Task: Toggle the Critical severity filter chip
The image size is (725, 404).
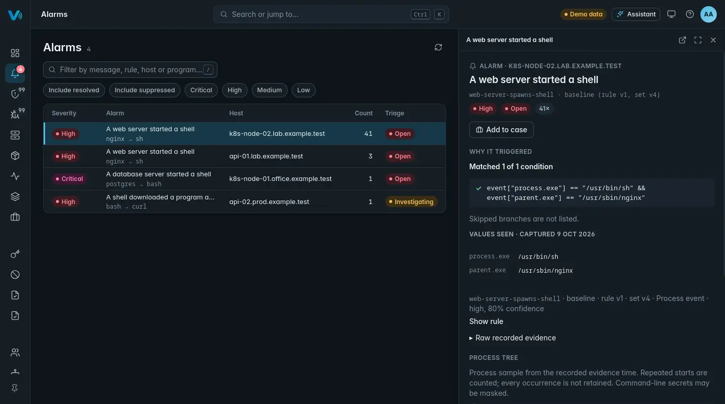Action: (x=201, y=90)
